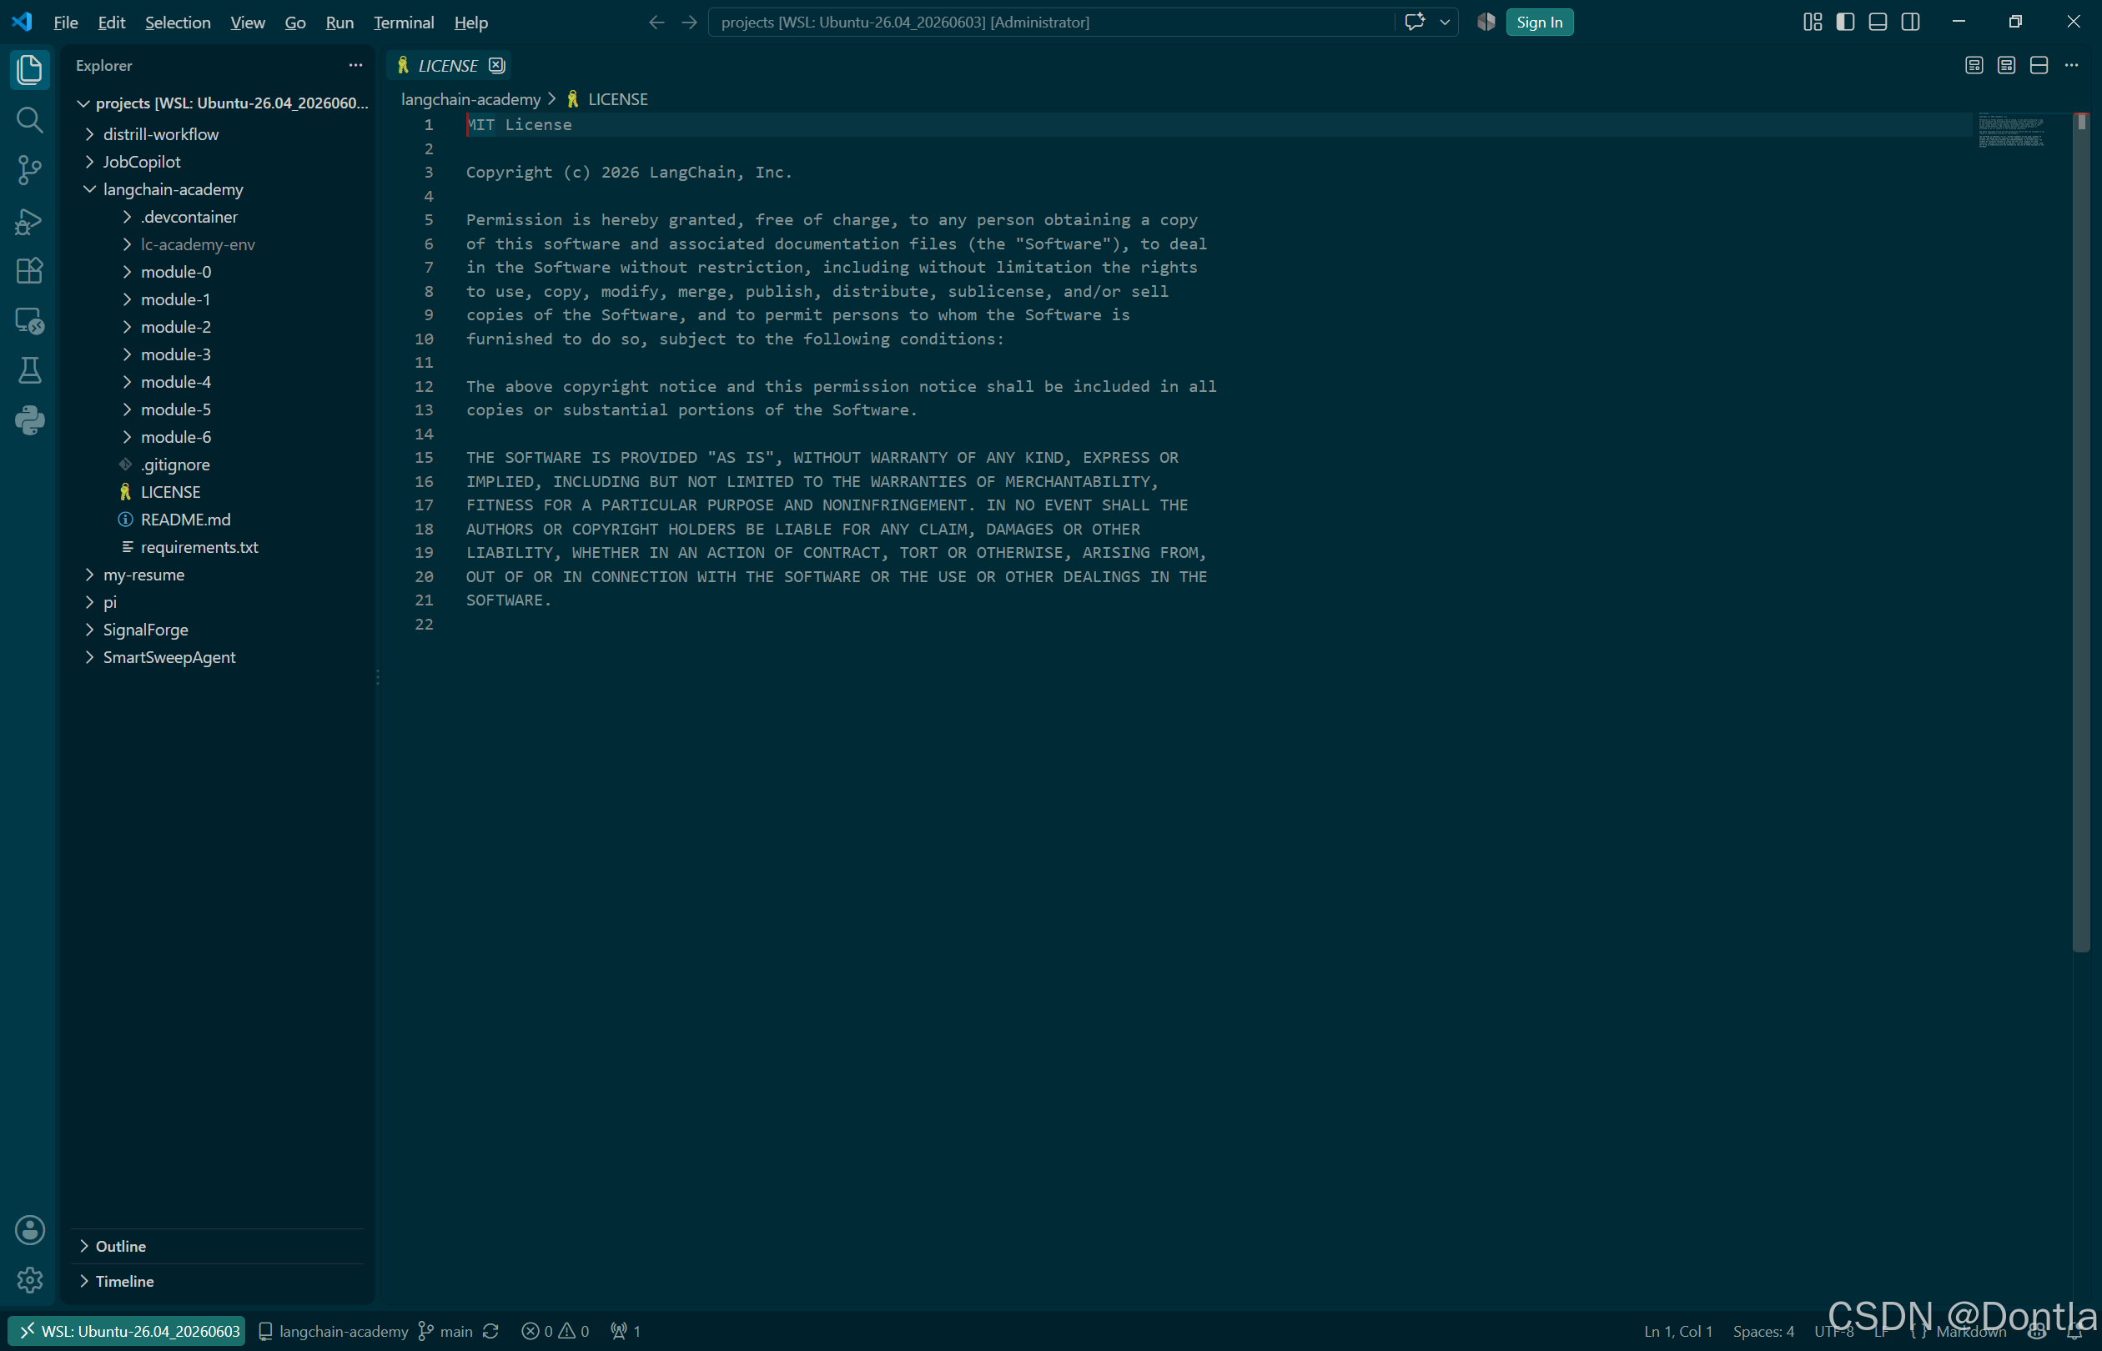Open the Manage gear menu
The height and width of the screenshot is (1351, 2102).
click(x=30, y=1280)
